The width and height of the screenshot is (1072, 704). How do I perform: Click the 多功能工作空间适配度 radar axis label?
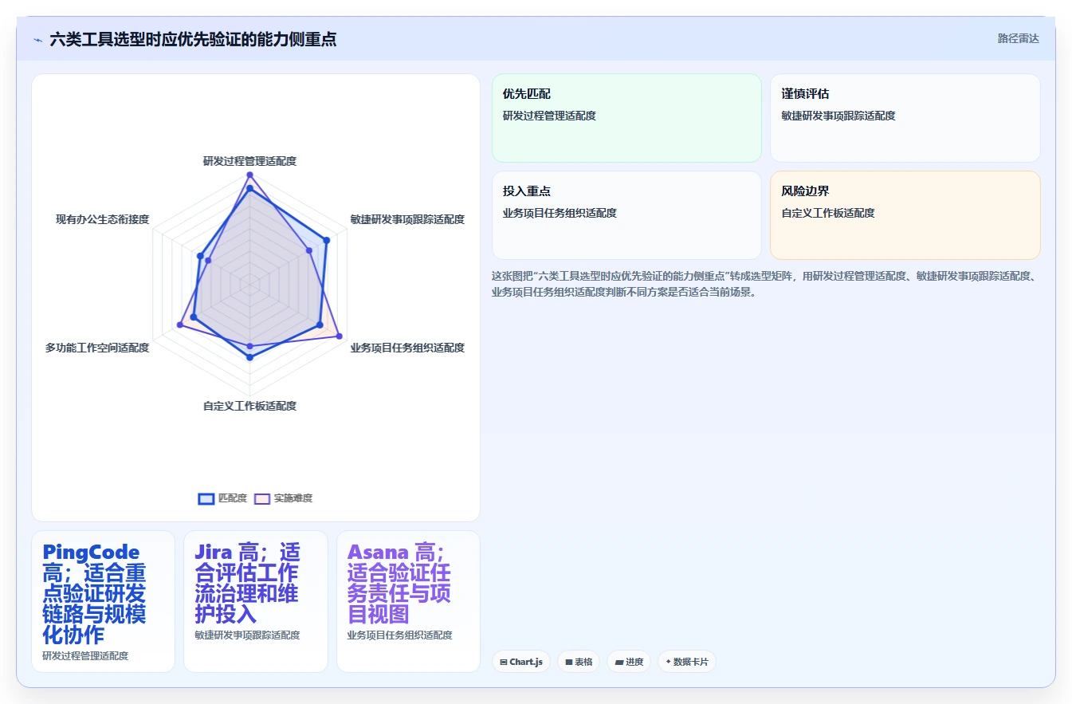[97, 348]
